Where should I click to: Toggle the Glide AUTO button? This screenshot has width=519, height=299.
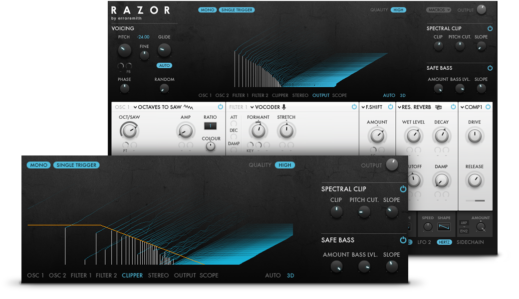[x=164, y=65]
